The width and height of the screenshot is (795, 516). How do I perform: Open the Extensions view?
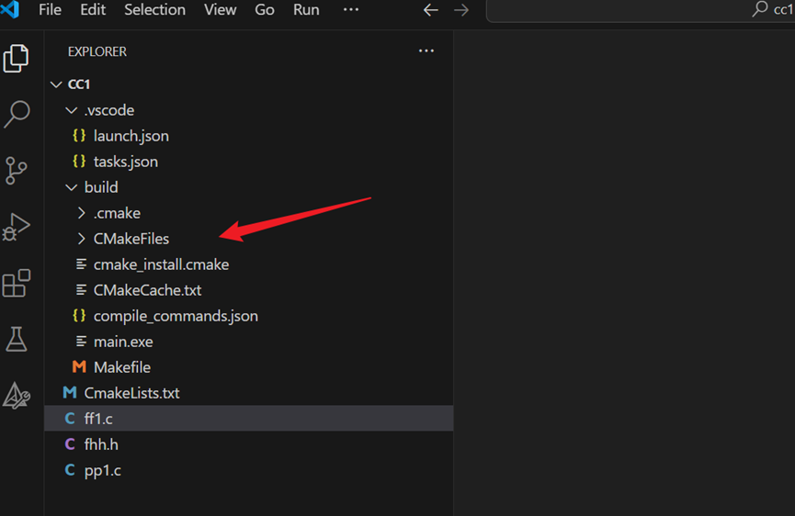[x=17, y=283]
